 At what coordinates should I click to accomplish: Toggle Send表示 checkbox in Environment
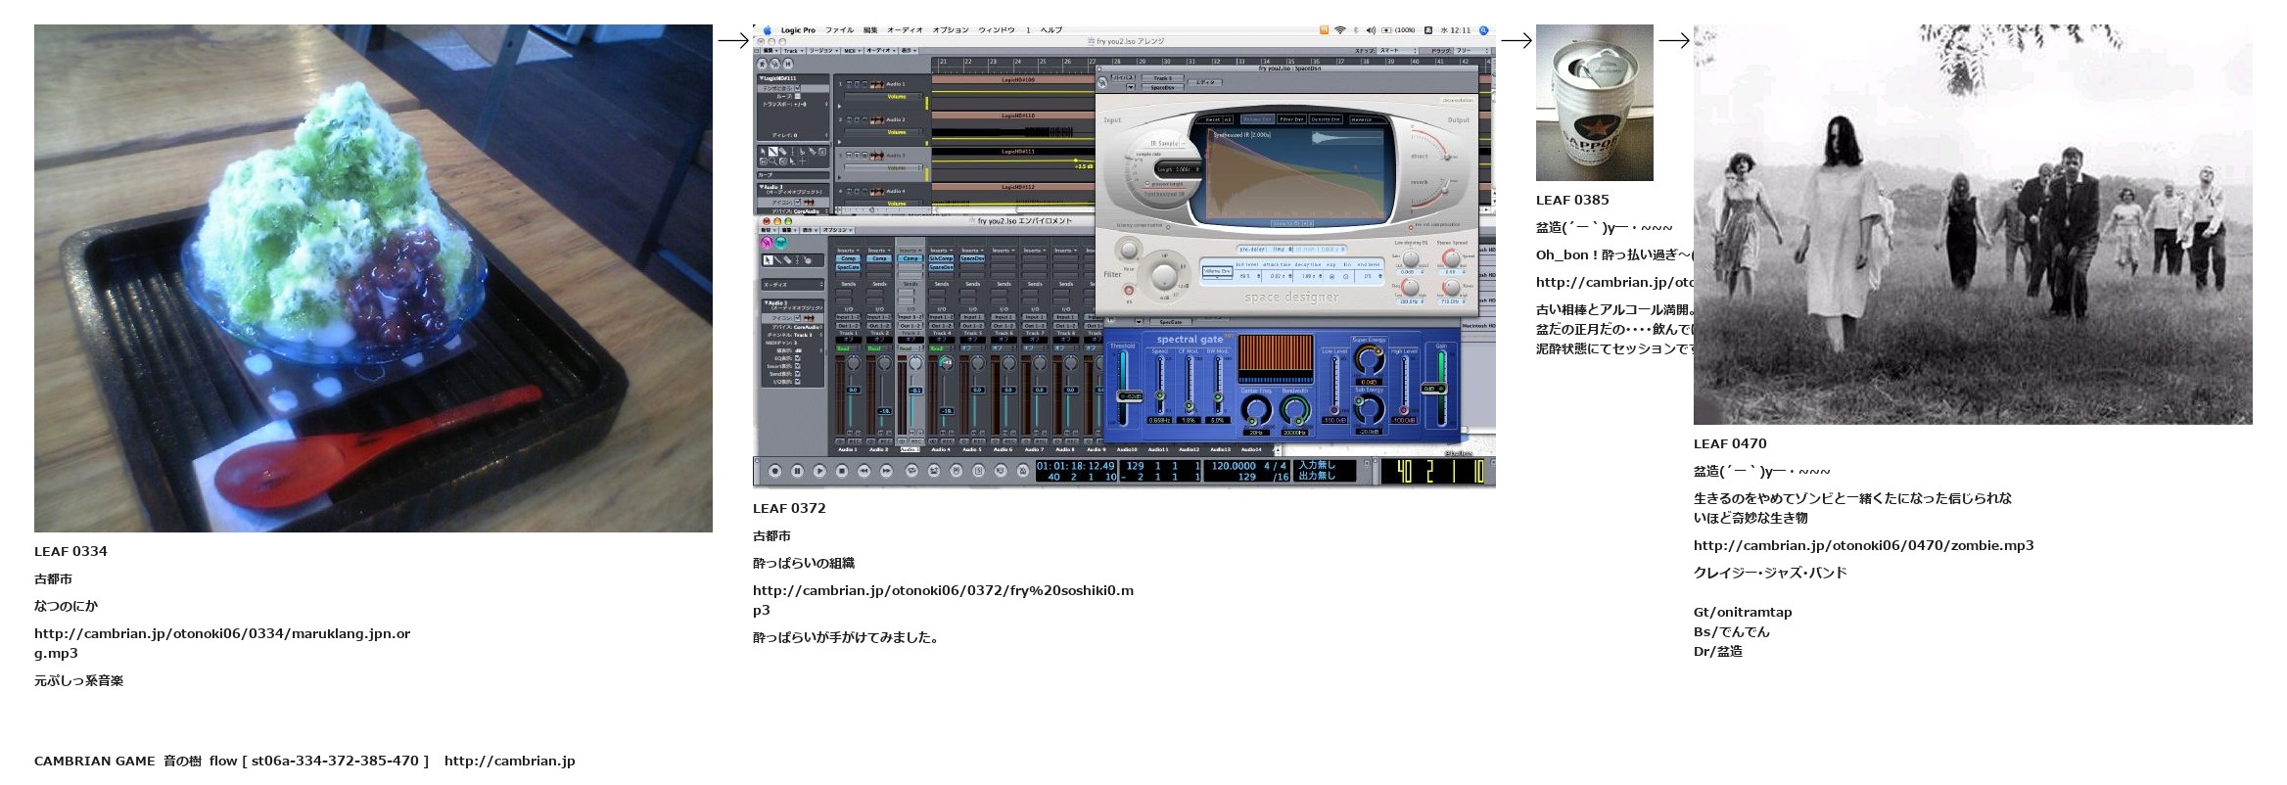(x=797, y=374)
